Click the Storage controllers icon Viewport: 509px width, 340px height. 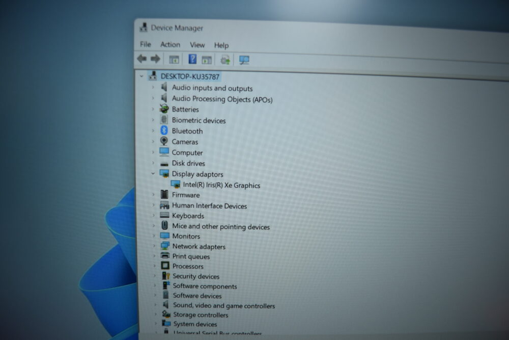coord(166,314)
